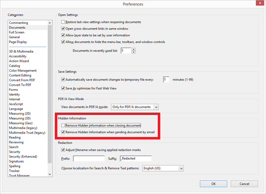Open the PDF/A view mode dropdown
Image resolution: width=266 pixels, height=194 pixels.
point(135,107)
